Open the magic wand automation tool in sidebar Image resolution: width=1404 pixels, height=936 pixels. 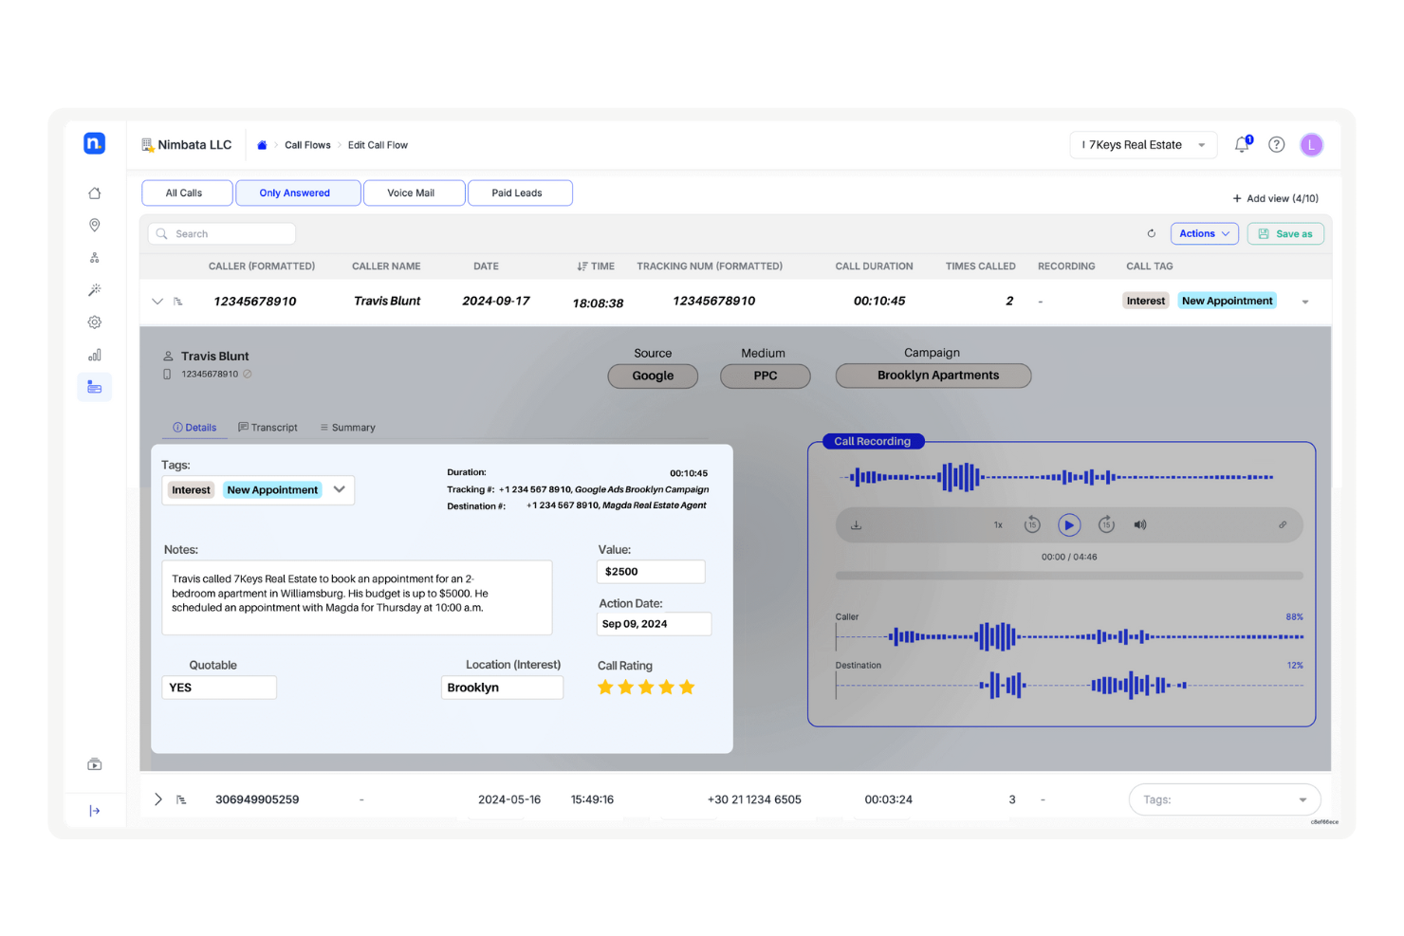94,289
